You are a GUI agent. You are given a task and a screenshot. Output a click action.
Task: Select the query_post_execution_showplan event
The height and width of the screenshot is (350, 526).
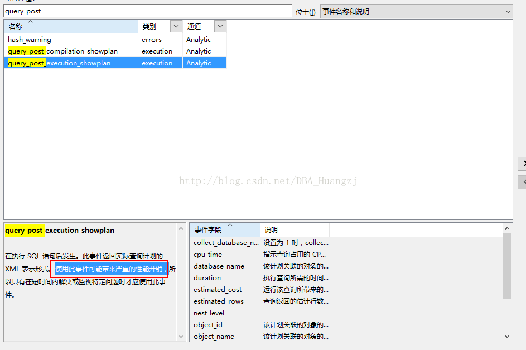coord(115,63)
